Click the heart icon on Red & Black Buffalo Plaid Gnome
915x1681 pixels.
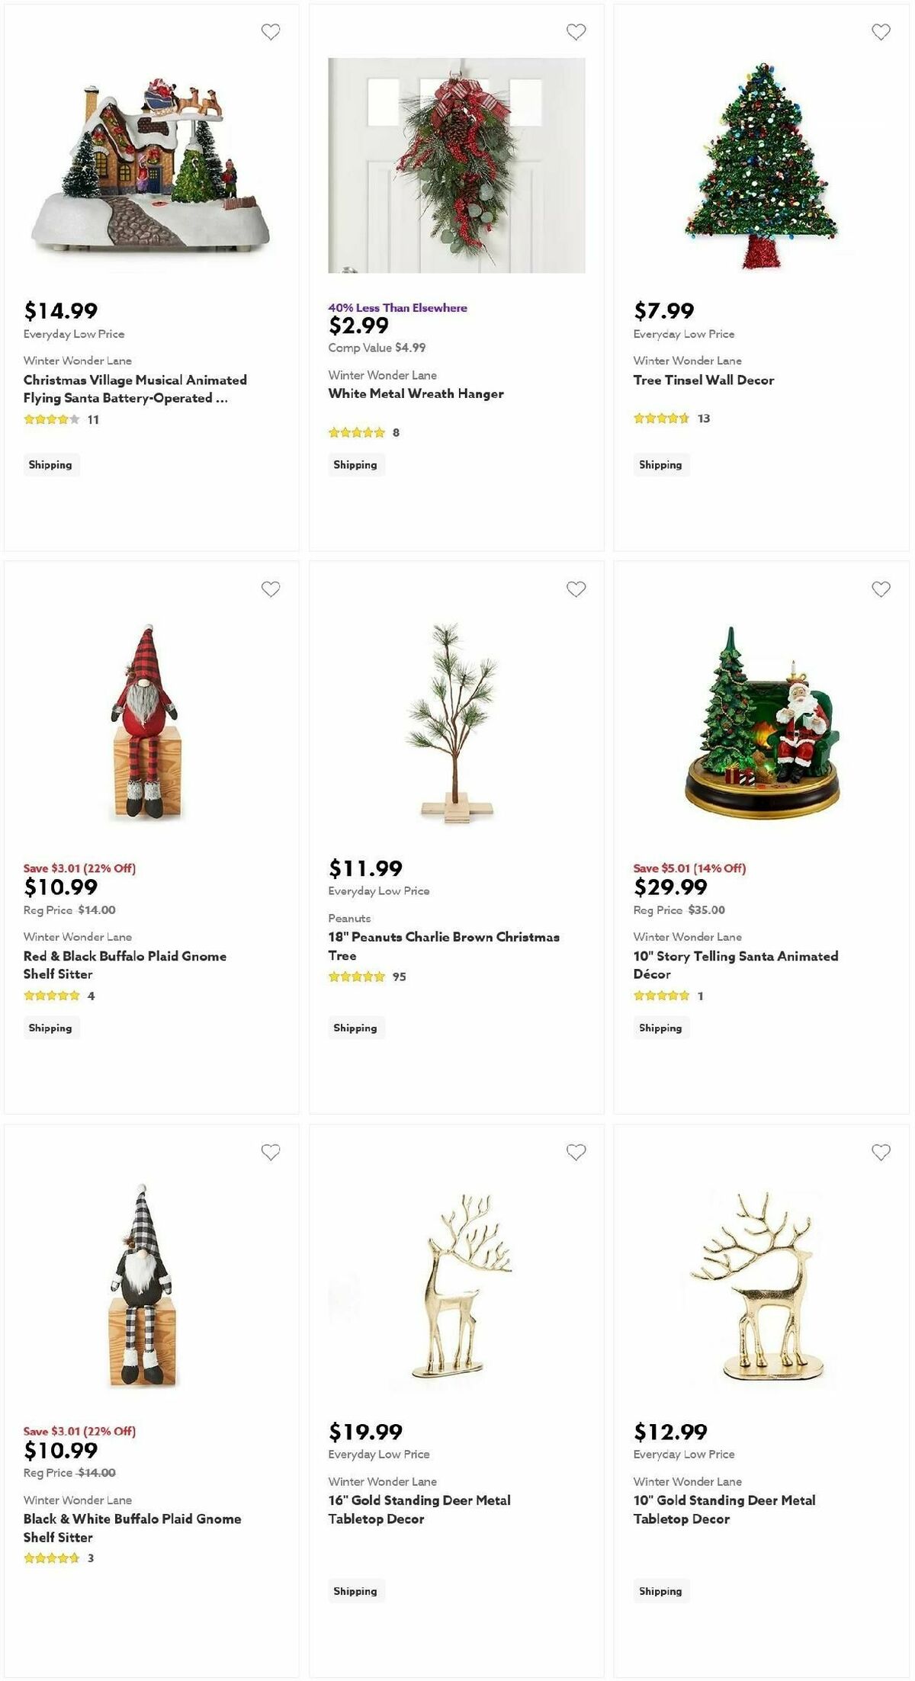click(271, 589)
